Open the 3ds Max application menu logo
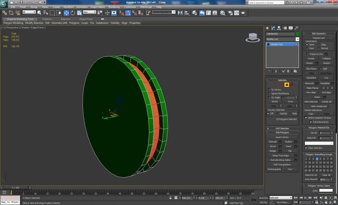338x205 pixels. point(4,4)
